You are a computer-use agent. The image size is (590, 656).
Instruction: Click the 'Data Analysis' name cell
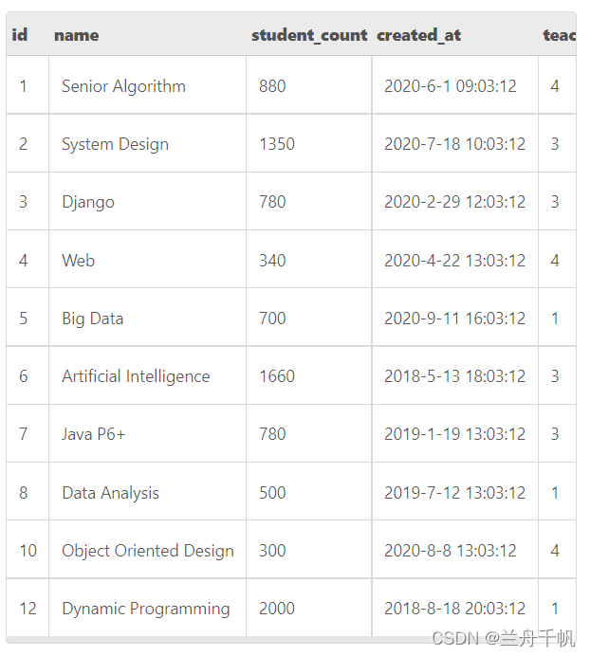point(110,493)
